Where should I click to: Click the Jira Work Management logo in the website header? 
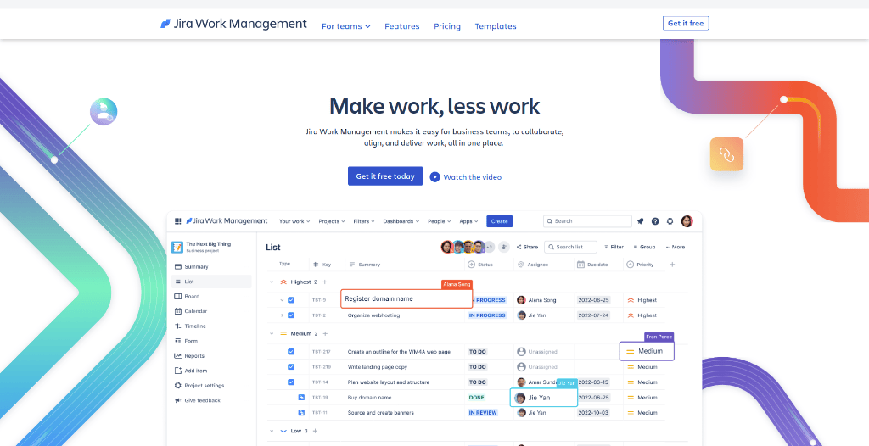pos(233,24)
